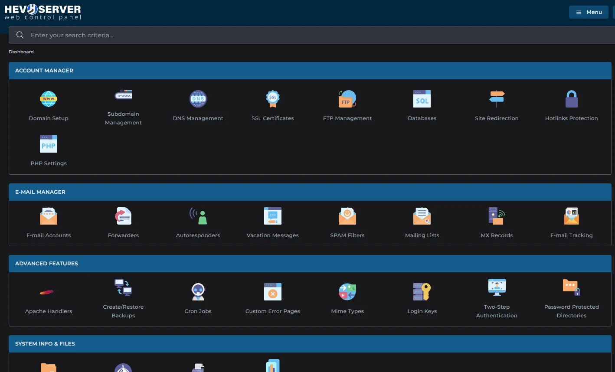Click the Autoresponders icon

pos(198,216)
